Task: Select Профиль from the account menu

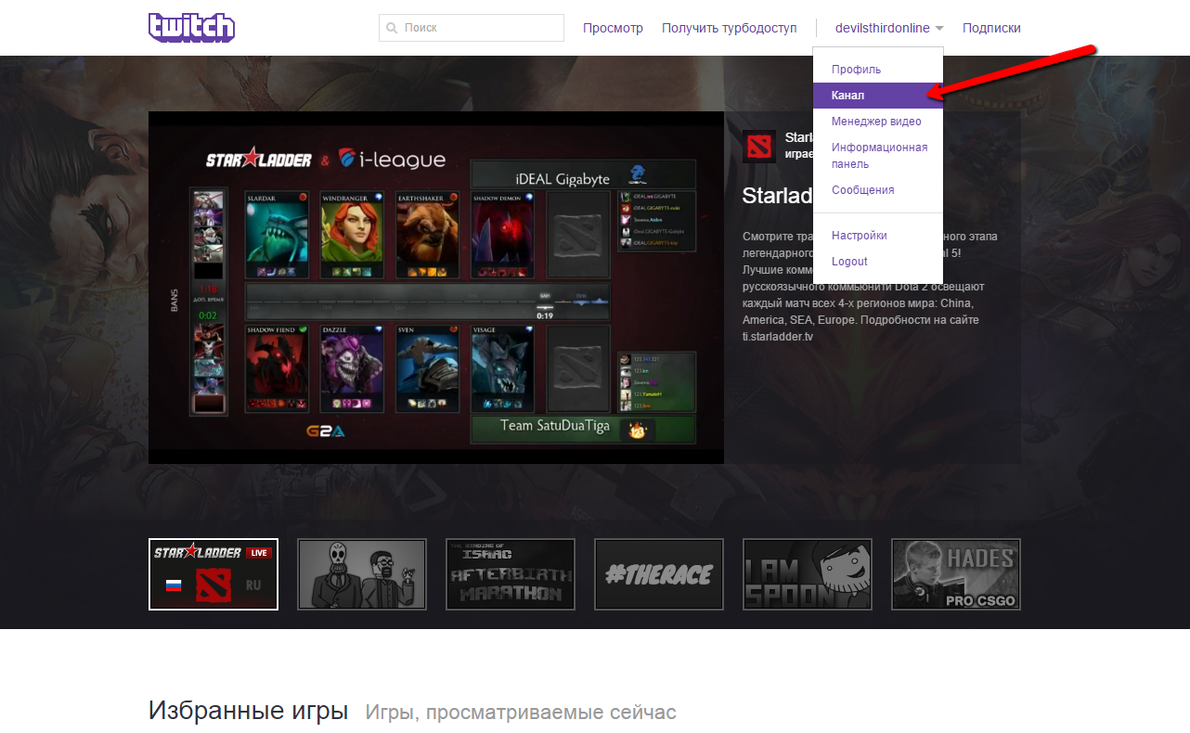Action: (x=878, y=70)
